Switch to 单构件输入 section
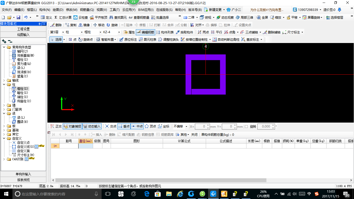 23,174
